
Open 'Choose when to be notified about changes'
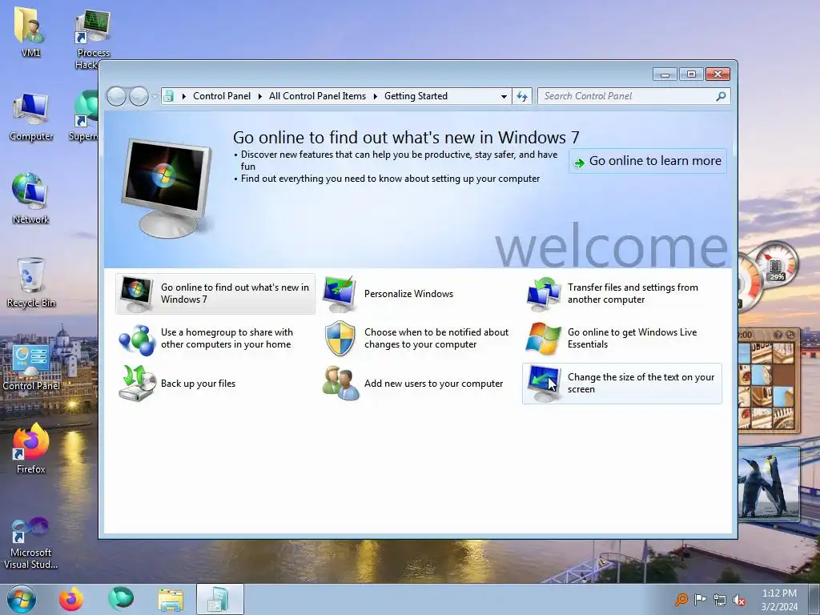coord(436,339)
